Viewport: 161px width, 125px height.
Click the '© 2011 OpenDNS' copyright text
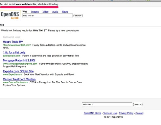tap(113, 117)
